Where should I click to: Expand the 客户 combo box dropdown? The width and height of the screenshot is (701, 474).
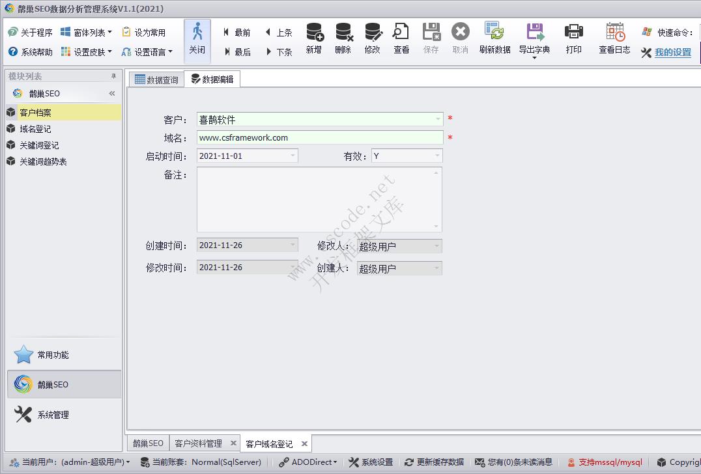438,120
